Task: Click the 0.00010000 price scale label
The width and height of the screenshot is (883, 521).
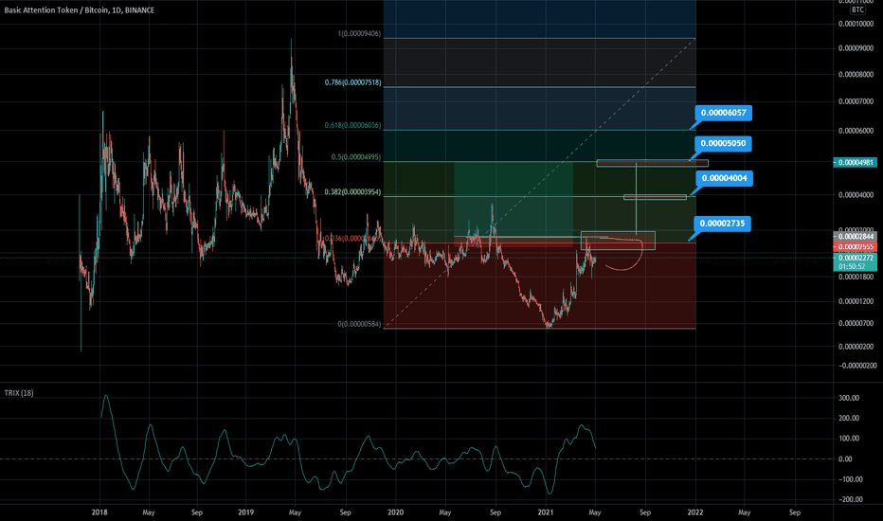Action: click(x=856, y=24)
